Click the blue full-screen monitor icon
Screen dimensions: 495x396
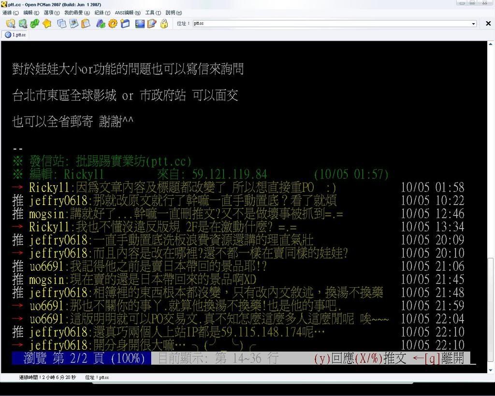click(x=140, y=23)
